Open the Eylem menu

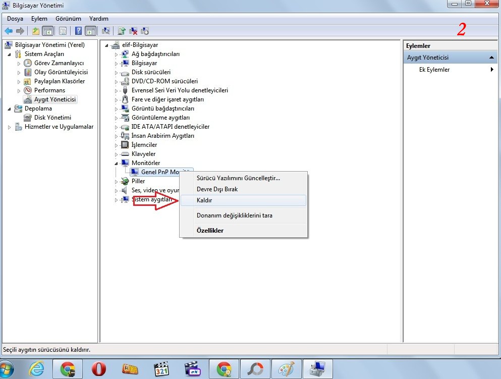pyautogui.click(x=39, y=19)
